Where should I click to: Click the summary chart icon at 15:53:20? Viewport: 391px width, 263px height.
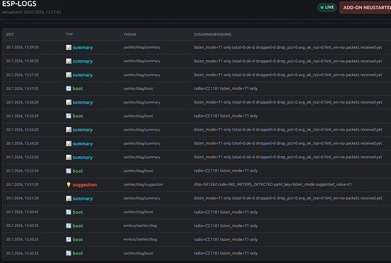[x=69, y=157]
